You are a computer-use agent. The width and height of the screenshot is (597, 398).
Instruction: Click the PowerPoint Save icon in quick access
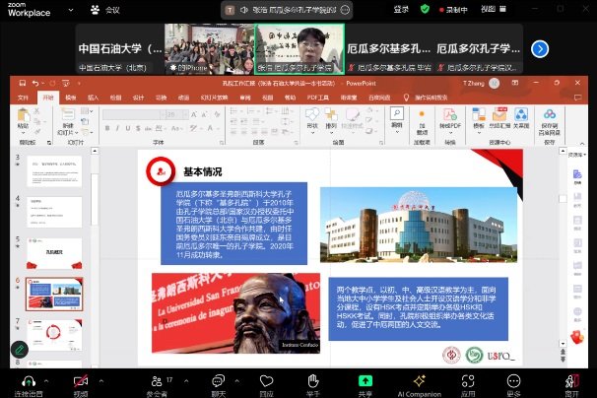pos(23,83)
